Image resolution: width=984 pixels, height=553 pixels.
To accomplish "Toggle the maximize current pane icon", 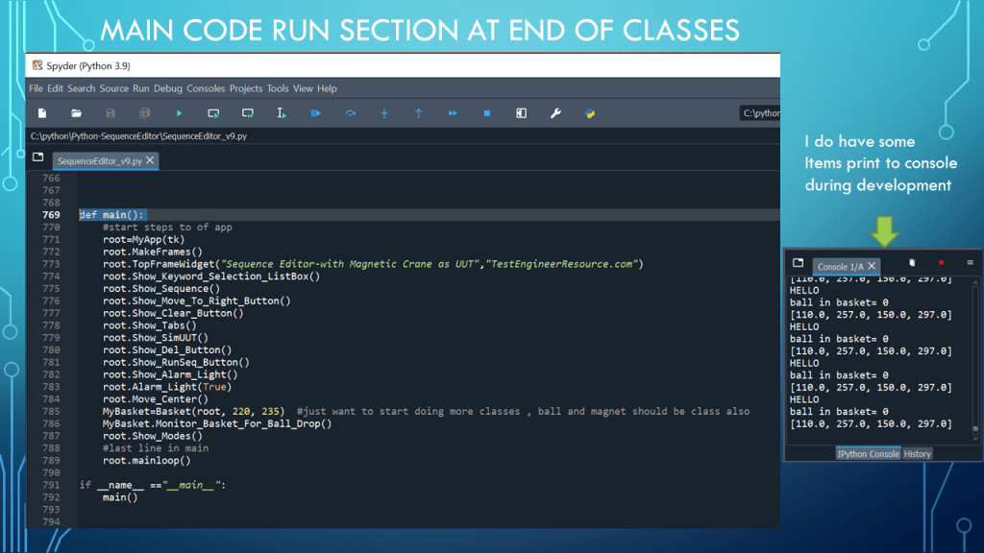I will tap(521, 113).
